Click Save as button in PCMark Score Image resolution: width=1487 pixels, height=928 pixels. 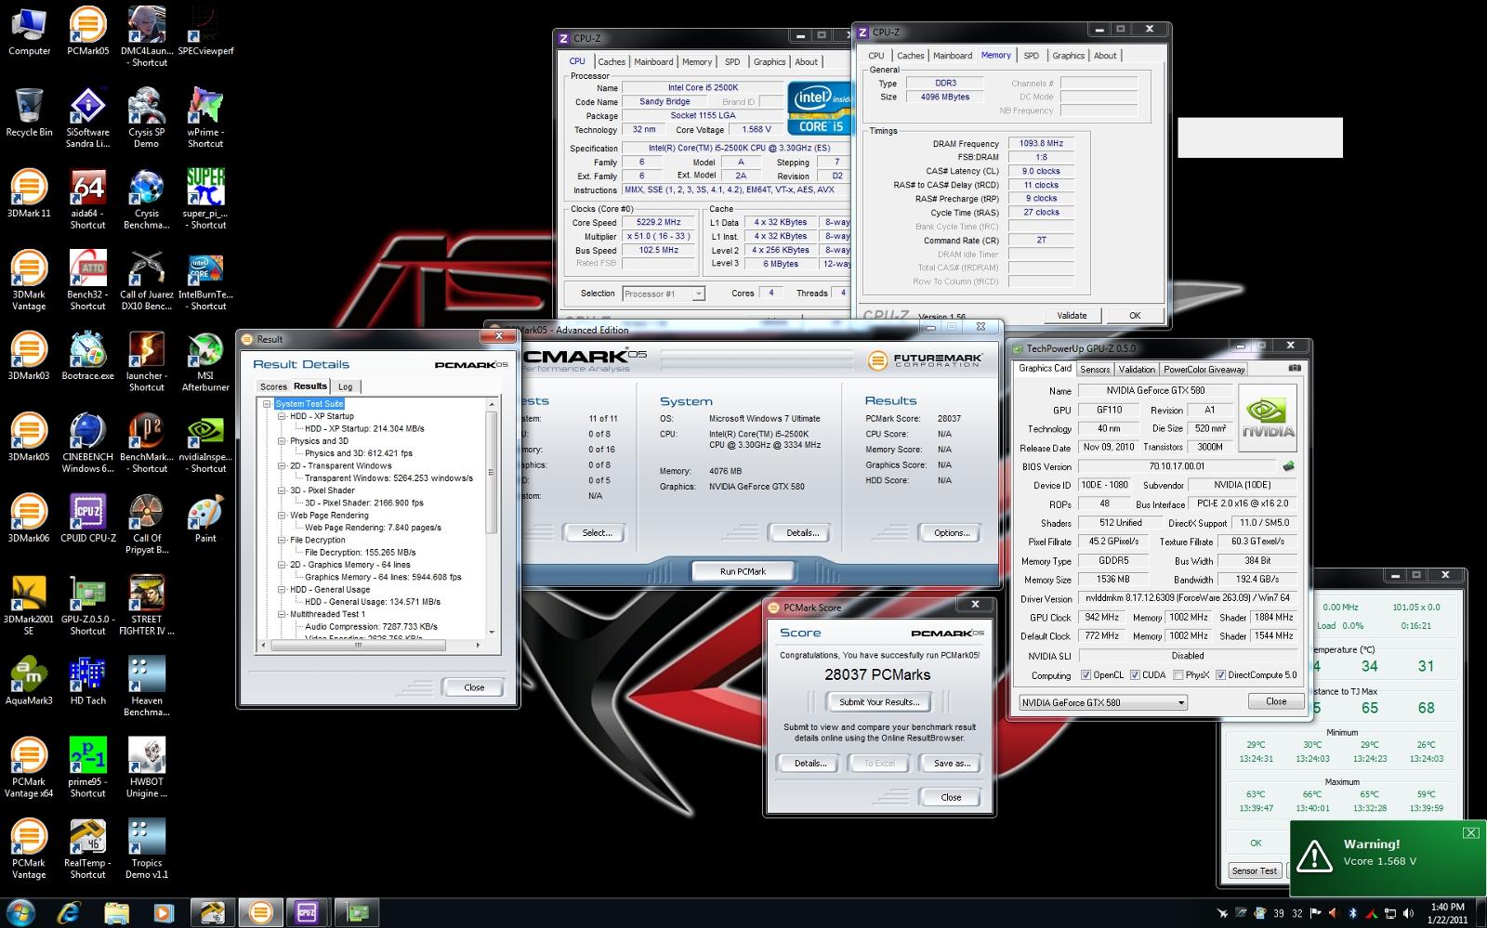tap(952, 764)
